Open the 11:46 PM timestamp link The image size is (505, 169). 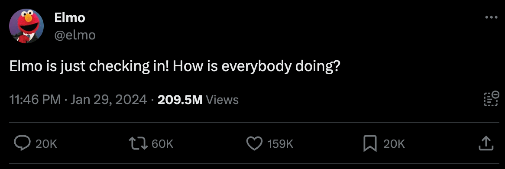click(35, 100)
